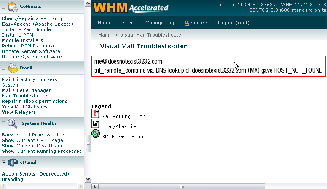Click the WHM Accelerated logo
Viewport: 327px width, 189px height.
(131, 8)
